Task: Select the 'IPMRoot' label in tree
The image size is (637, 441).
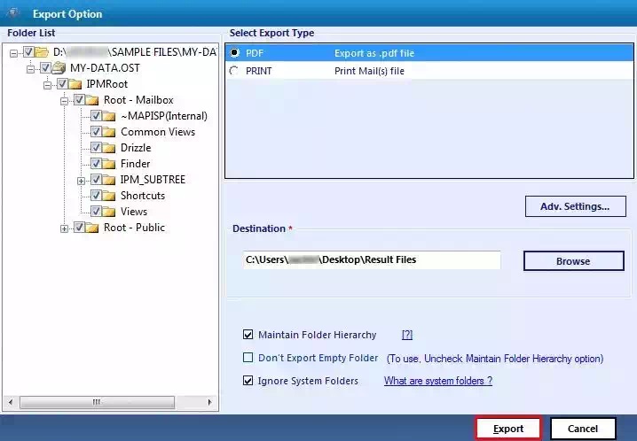Action: pos(107,84)
